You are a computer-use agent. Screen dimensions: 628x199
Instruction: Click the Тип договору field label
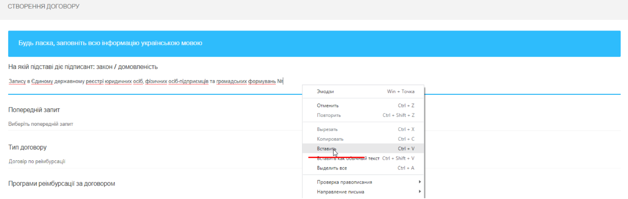27,147
